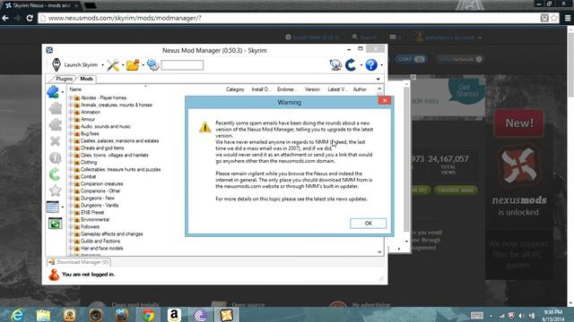Select the Clothing category row
574x322 pixels.
[89, 163]
